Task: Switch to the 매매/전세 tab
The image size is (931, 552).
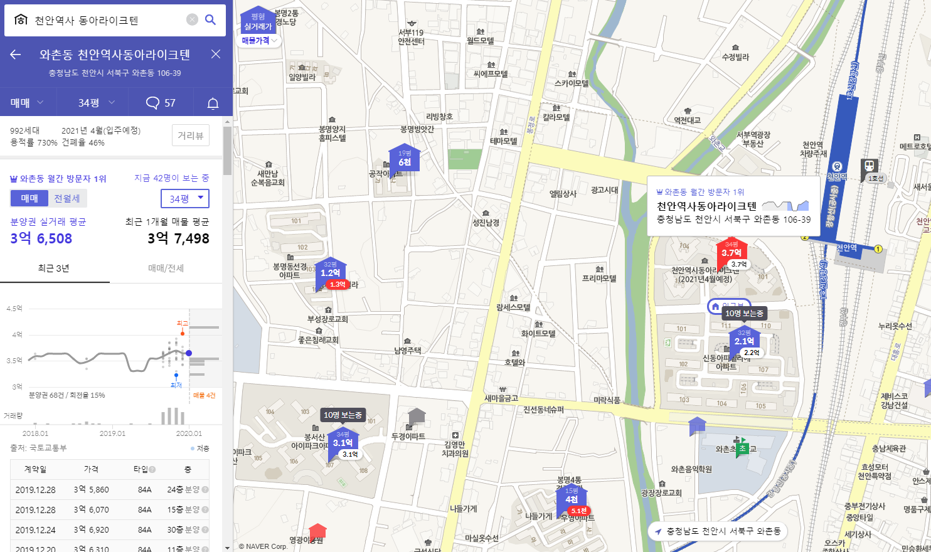Action: coord(166,268)
